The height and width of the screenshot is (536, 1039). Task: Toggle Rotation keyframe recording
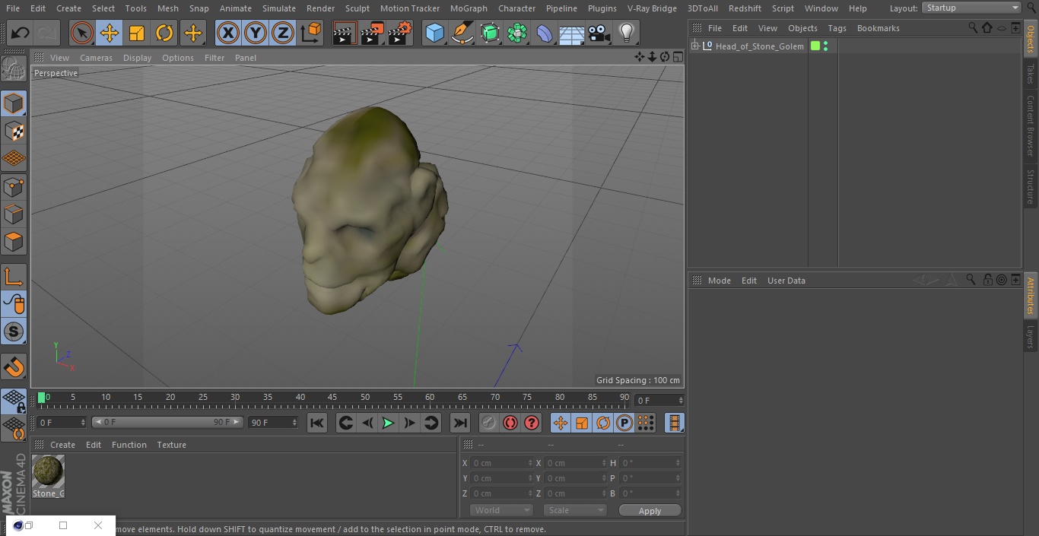pyautogui.click(x=603, y=423)
